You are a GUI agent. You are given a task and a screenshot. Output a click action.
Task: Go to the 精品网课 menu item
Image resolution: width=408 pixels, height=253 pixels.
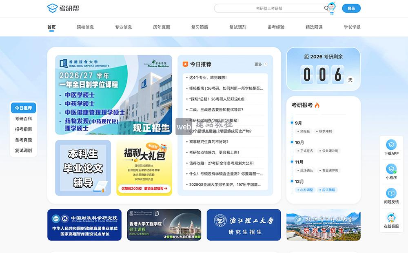point(314,27)
